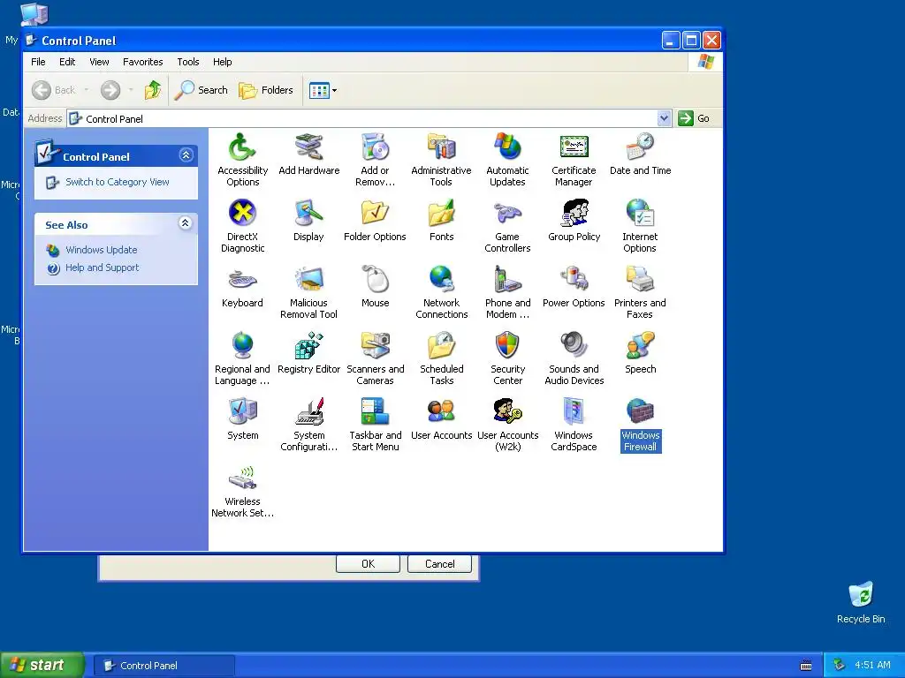The width and height of the screenshot is (905, 678).
Task: Open the Start menu
Action: pyautogui.click(x=42, y=665)
